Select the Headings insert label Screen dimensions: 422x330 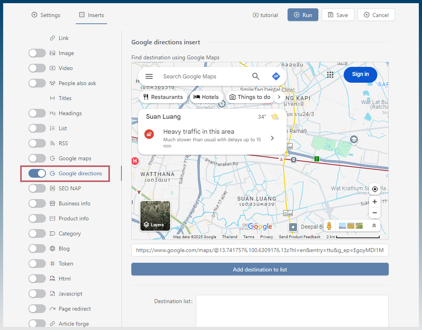coord(70,113)
